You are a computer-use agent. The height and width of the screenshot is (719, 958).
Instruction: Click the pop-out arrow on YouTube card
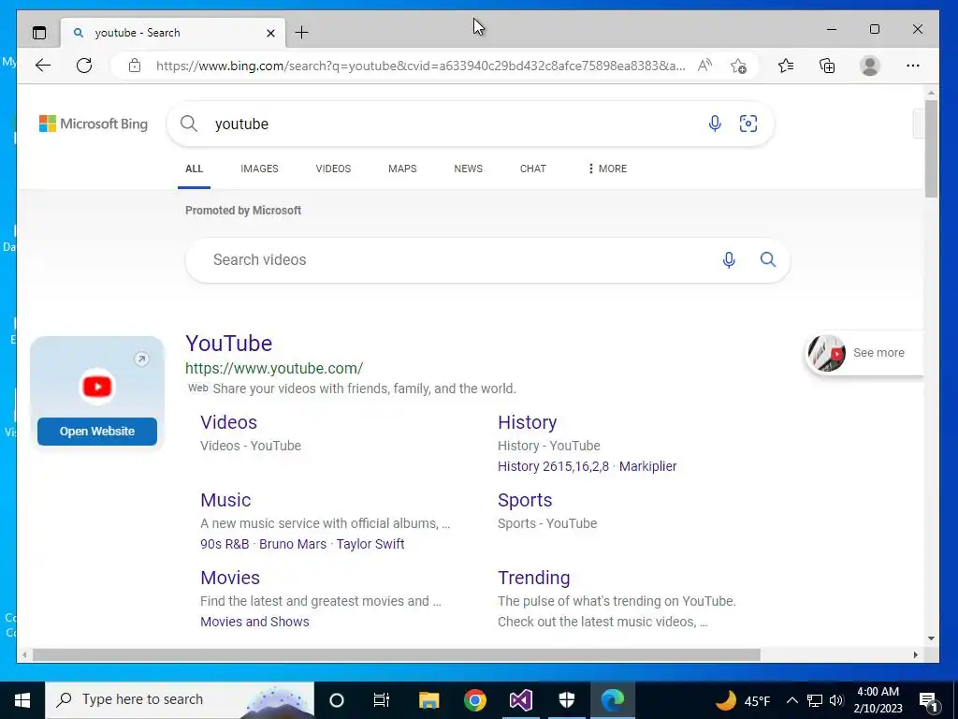(141, 359)
